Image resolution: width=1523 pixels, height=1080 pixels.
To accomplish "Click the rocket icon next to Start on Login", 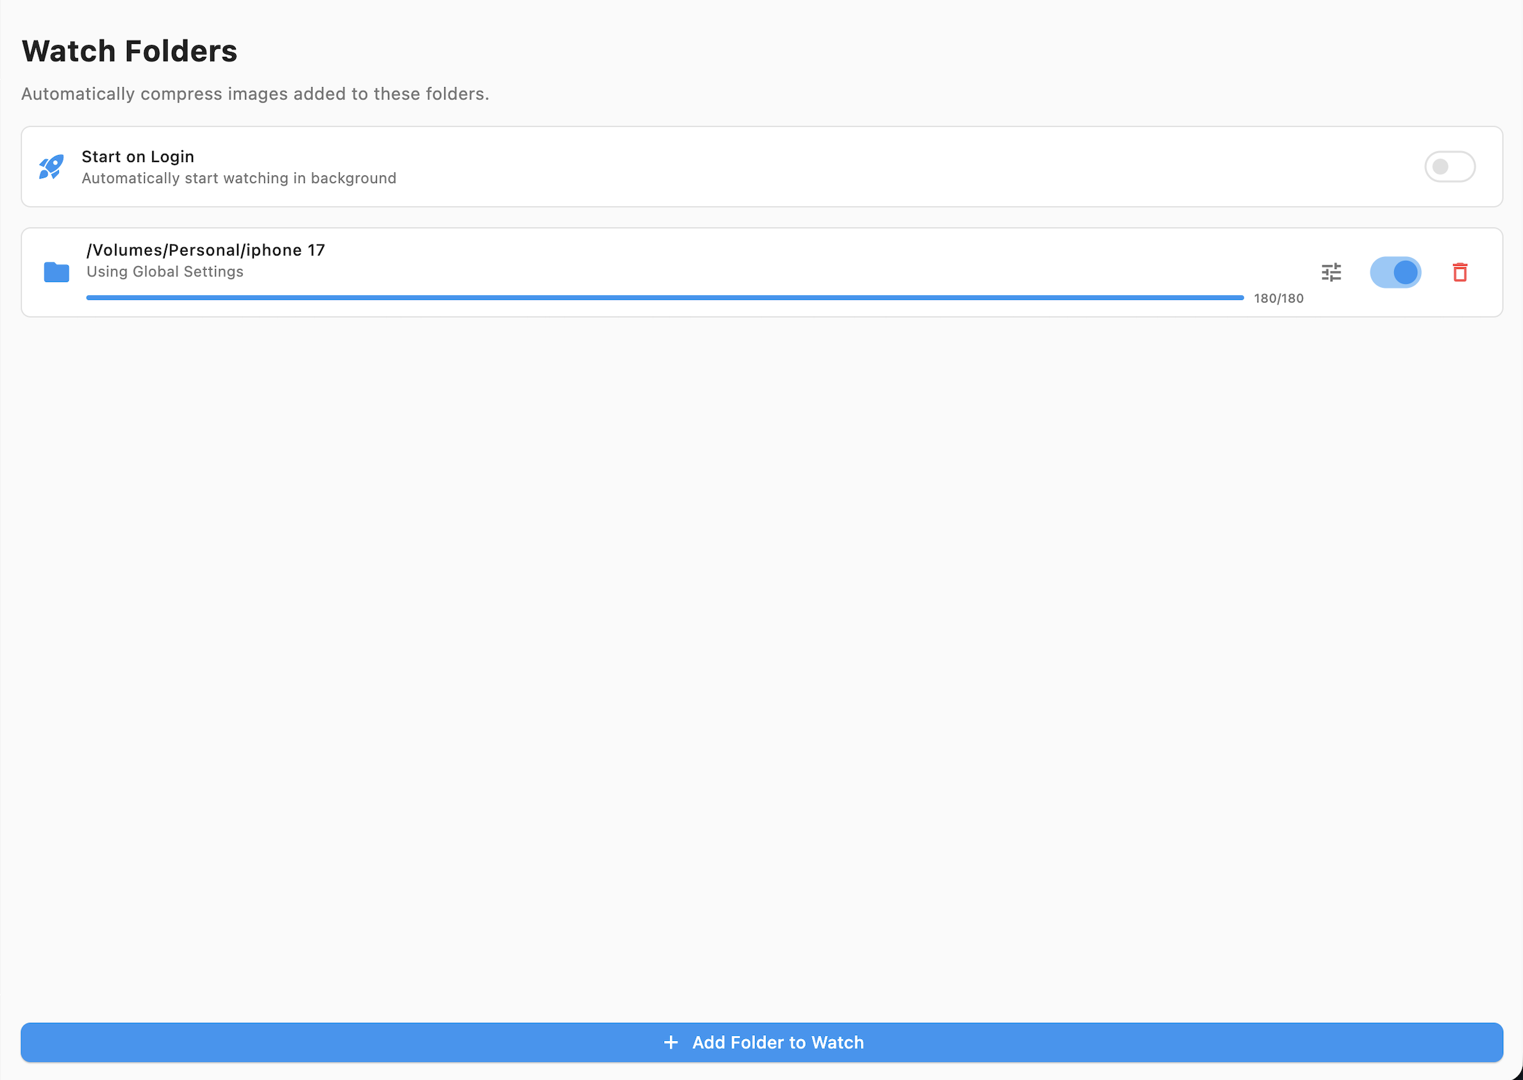I will click(x=51, y=167).
